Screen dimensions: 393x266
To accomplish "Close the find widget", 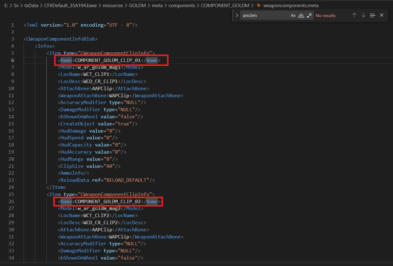I will click(382, 15).
